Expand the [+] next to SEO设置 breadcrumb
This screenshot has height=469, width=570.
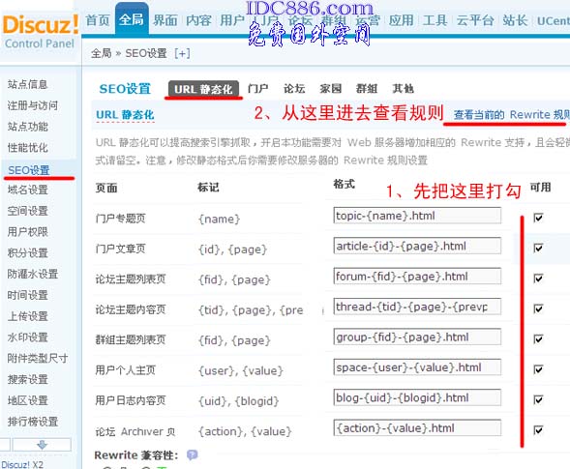pyautogui.click(x=182, y=54)
